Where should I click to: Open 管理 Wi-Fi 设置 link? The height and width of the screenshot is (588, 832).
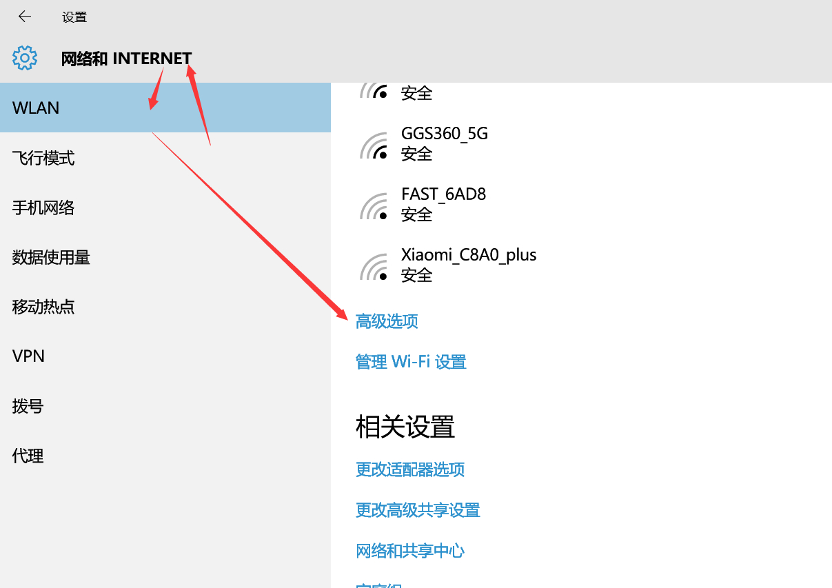tap(411, 362)
